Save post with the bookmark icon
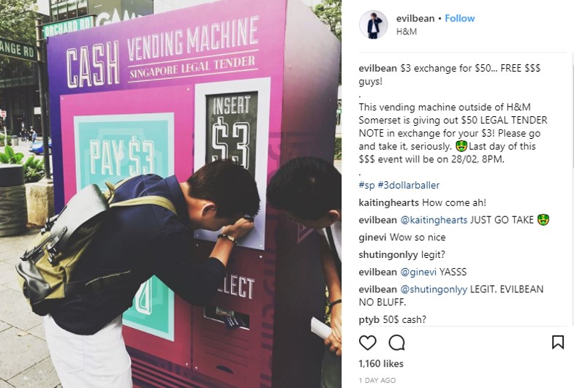Screen dimensions: 574x388 click(x=557, y=342)
